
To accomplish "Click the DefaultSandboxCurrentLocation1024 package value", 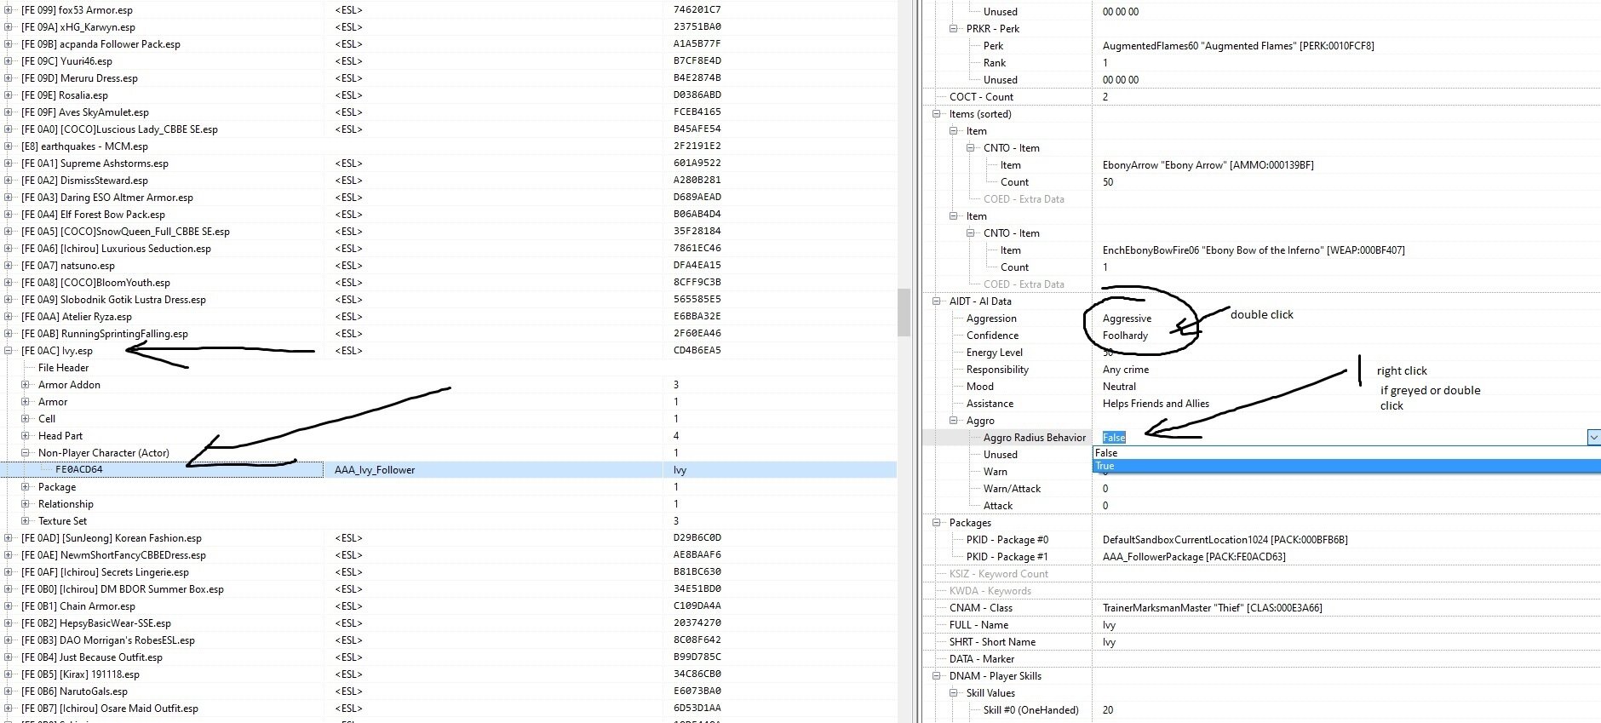I will click(x=1225, y=540).
